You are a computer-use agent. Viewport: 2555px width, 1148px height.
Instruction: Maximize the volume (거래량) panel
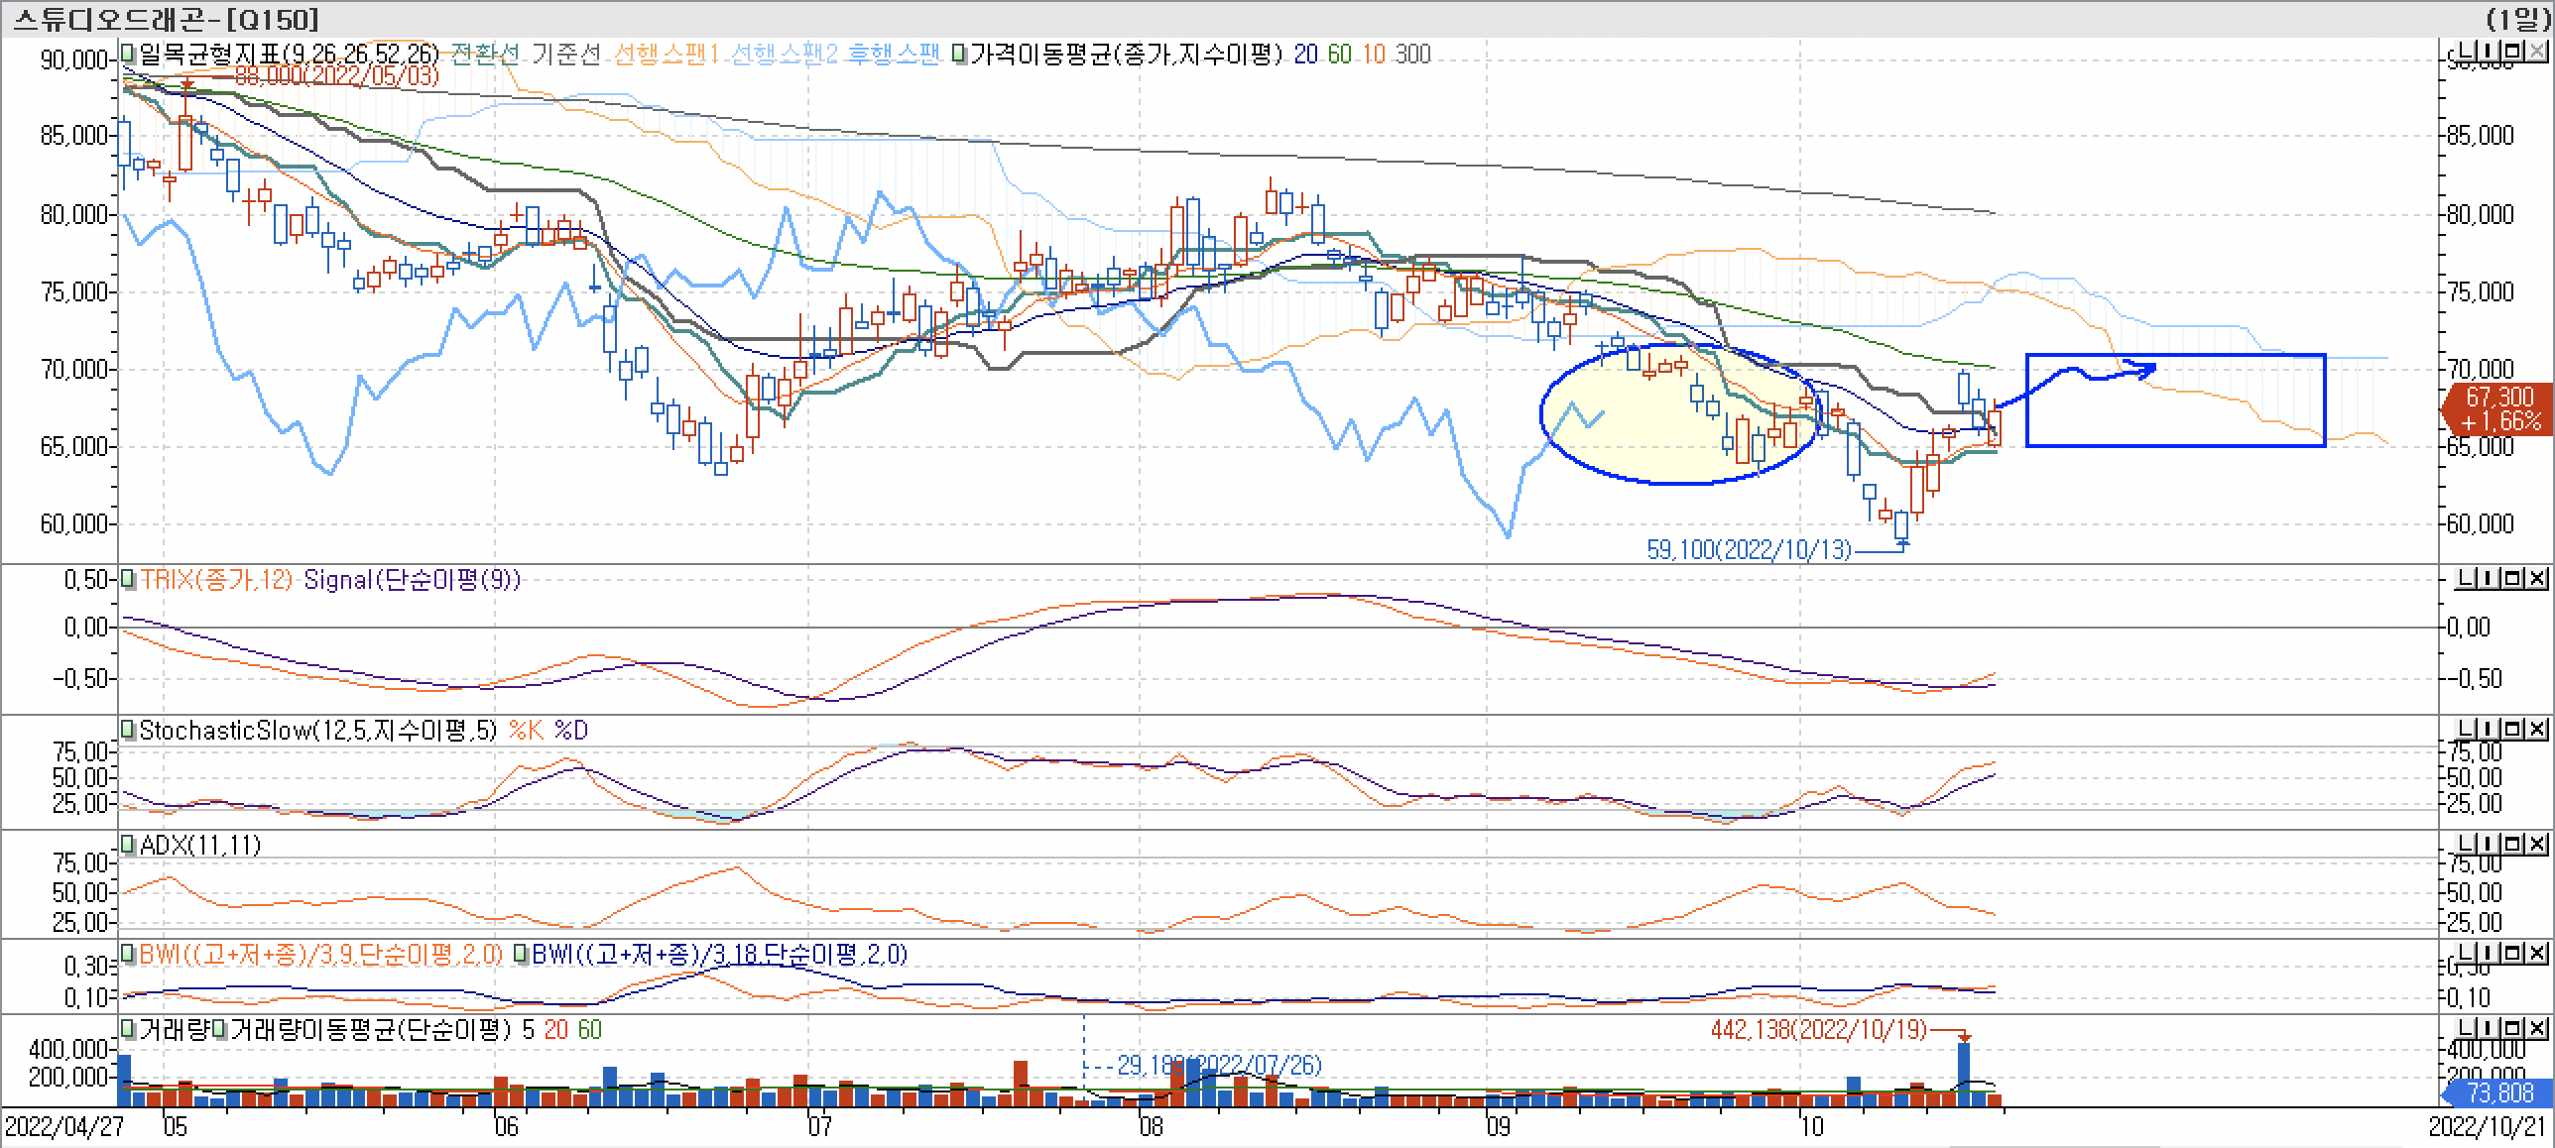click(x=2512, y=1028)
